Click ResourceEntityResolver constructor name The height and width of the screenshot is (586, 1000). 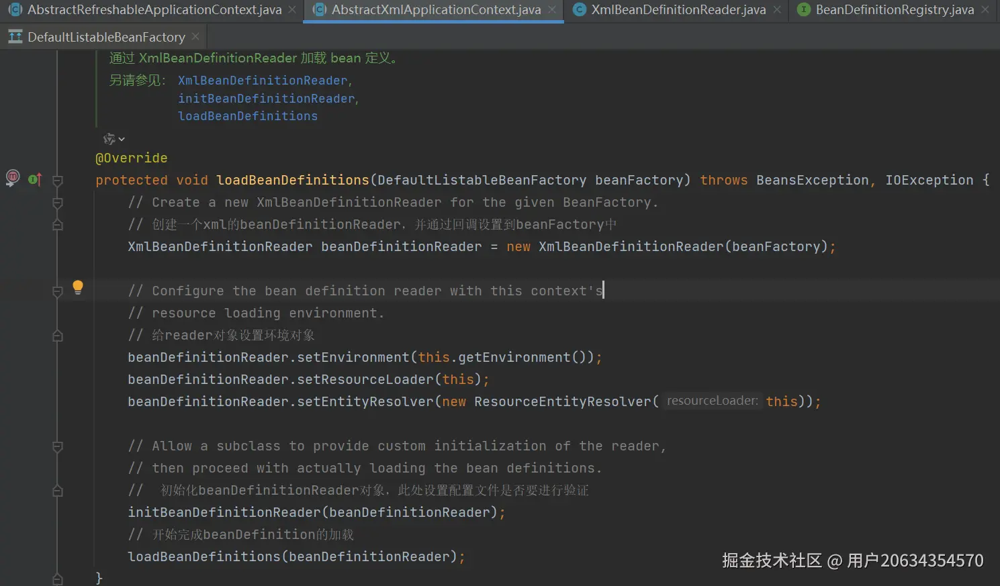click(x=563, y=401)
